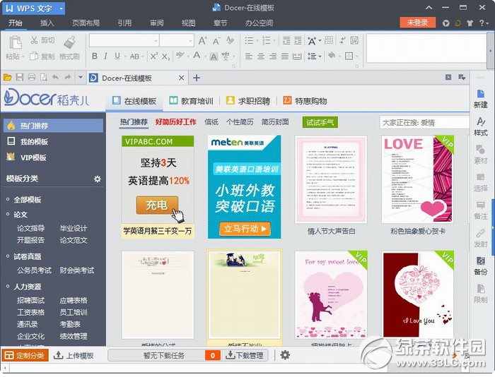This screenshot has height=377, width=495.
Task: Align text to the left
Action: (249, 56)
